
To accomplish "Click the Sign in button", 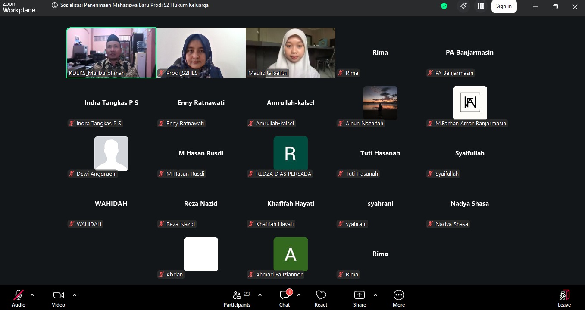I will coord(504,6).
